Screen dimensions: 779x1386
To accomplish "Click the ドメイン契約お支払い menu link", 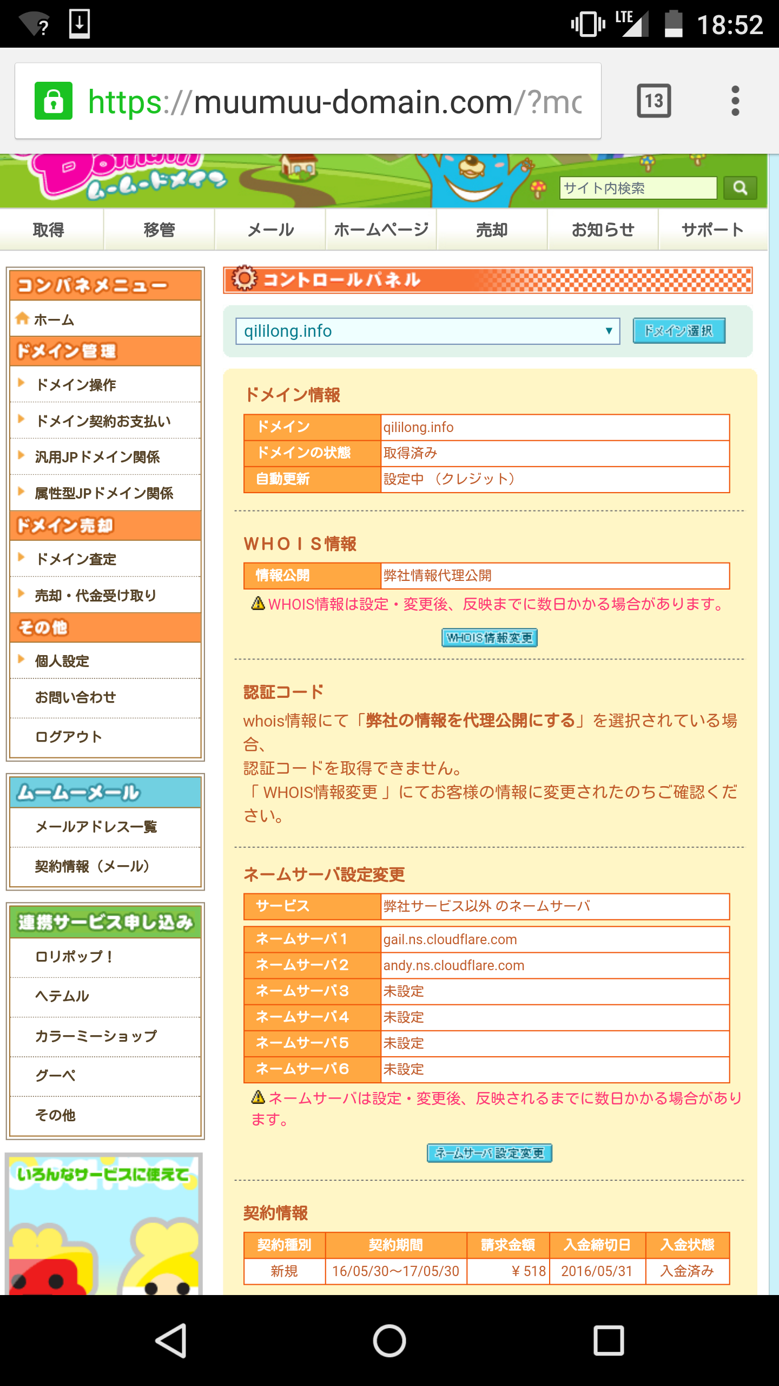I will (103, 421).
